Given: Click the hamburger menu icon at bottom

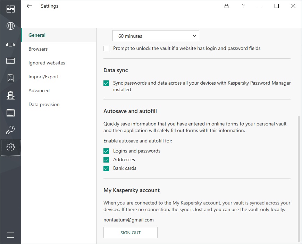Looking at the screenshot, I should click(10, 235).
